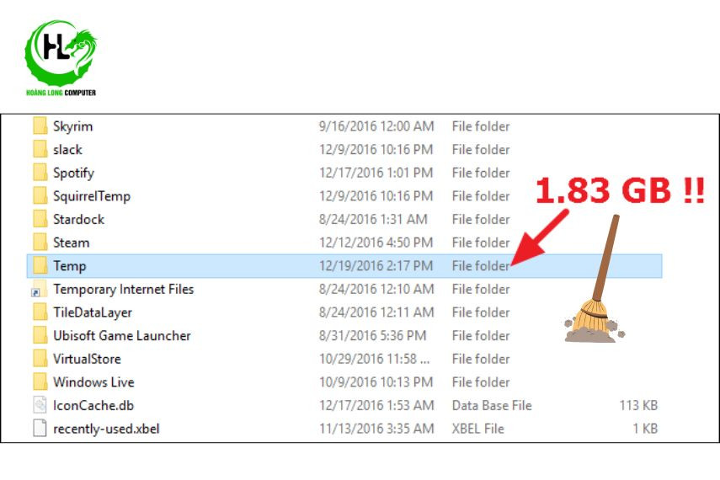Click the VirtualStore folder icon
This screenshot has height=480, width=720.
point(40,359)
